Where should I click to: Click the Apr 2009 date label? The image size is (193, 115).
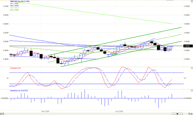(119, 111)
